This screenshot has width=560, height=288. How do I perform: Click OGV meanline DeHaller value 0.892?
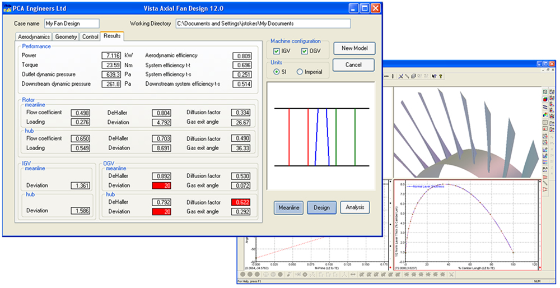[x=161, y=176]
